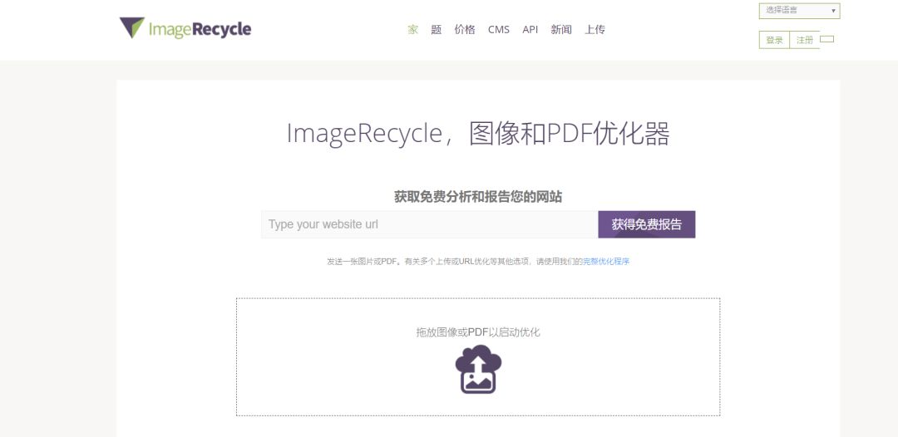Screen dimensions: 898x437
Task: Open the 新闻 news page
Action: [x=561, y=30]
